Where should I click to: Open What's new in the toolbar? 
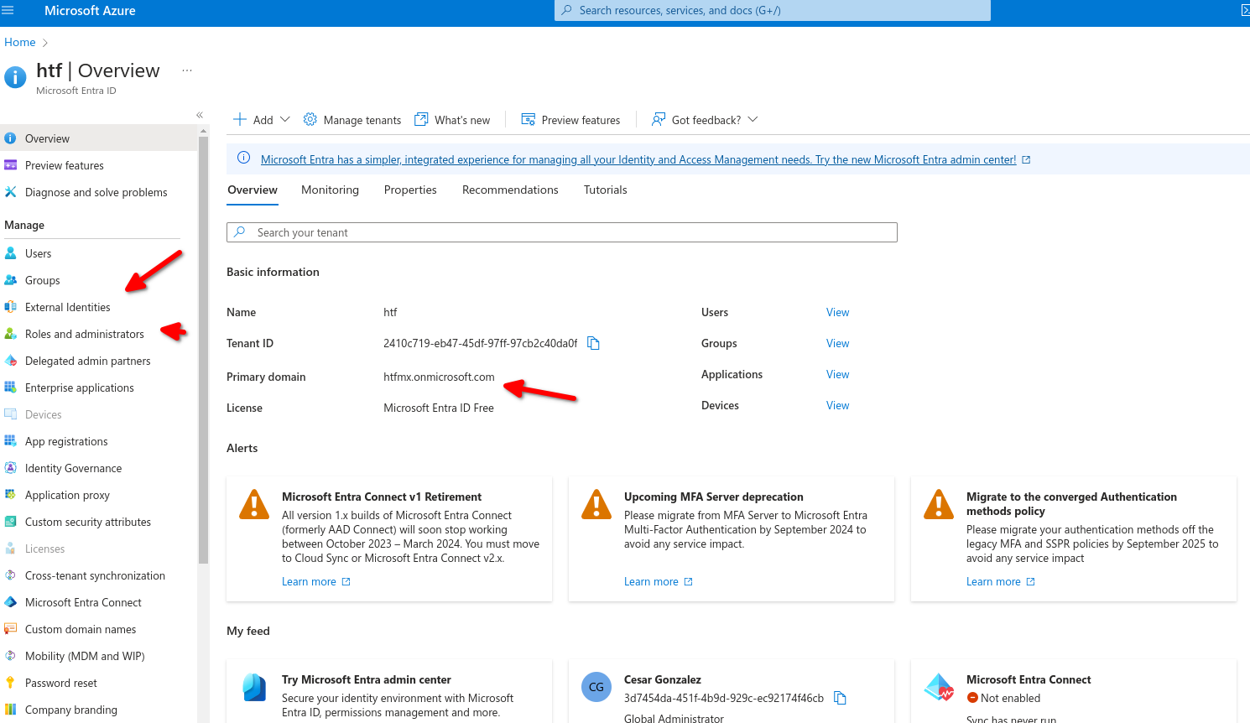click(452, 120)
